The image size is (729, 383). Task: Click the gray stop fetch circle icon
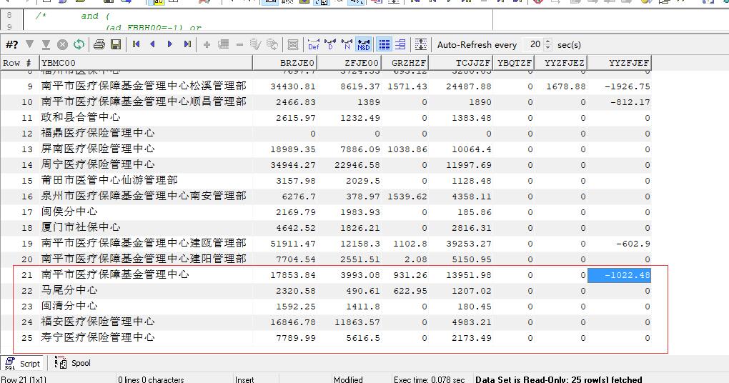tap(62, 44)
